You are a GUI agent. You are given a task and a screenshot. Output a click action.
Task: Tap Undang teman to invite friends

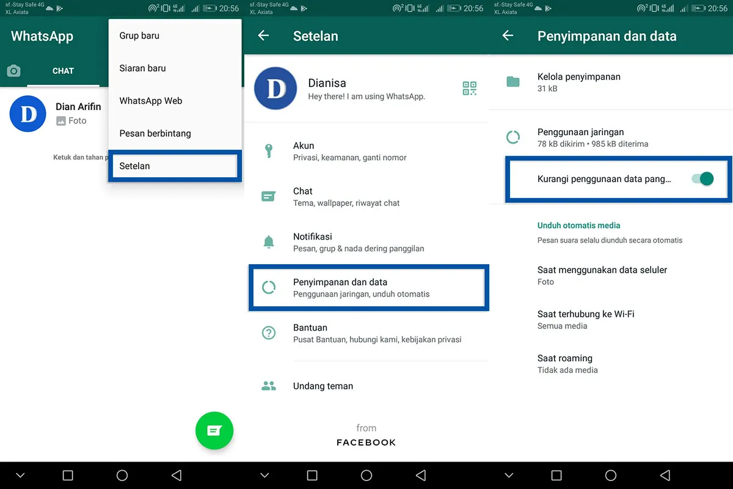tap(323, 386)
